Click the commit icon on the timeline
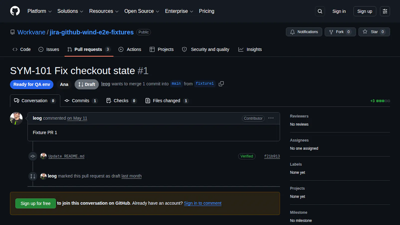The width and height of the screenshot is (400, 225). (x=33, y=156)
